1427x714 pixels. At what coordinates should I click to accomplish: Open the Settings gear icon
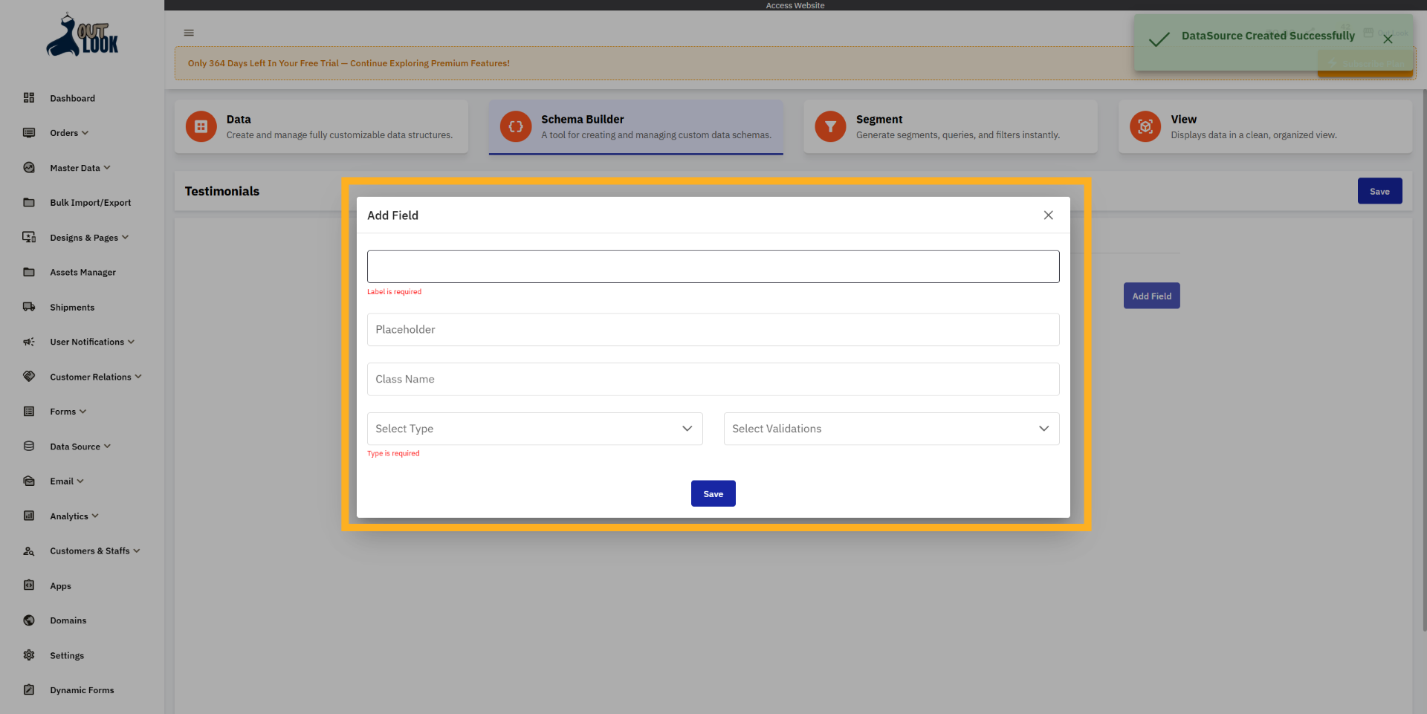29,655
